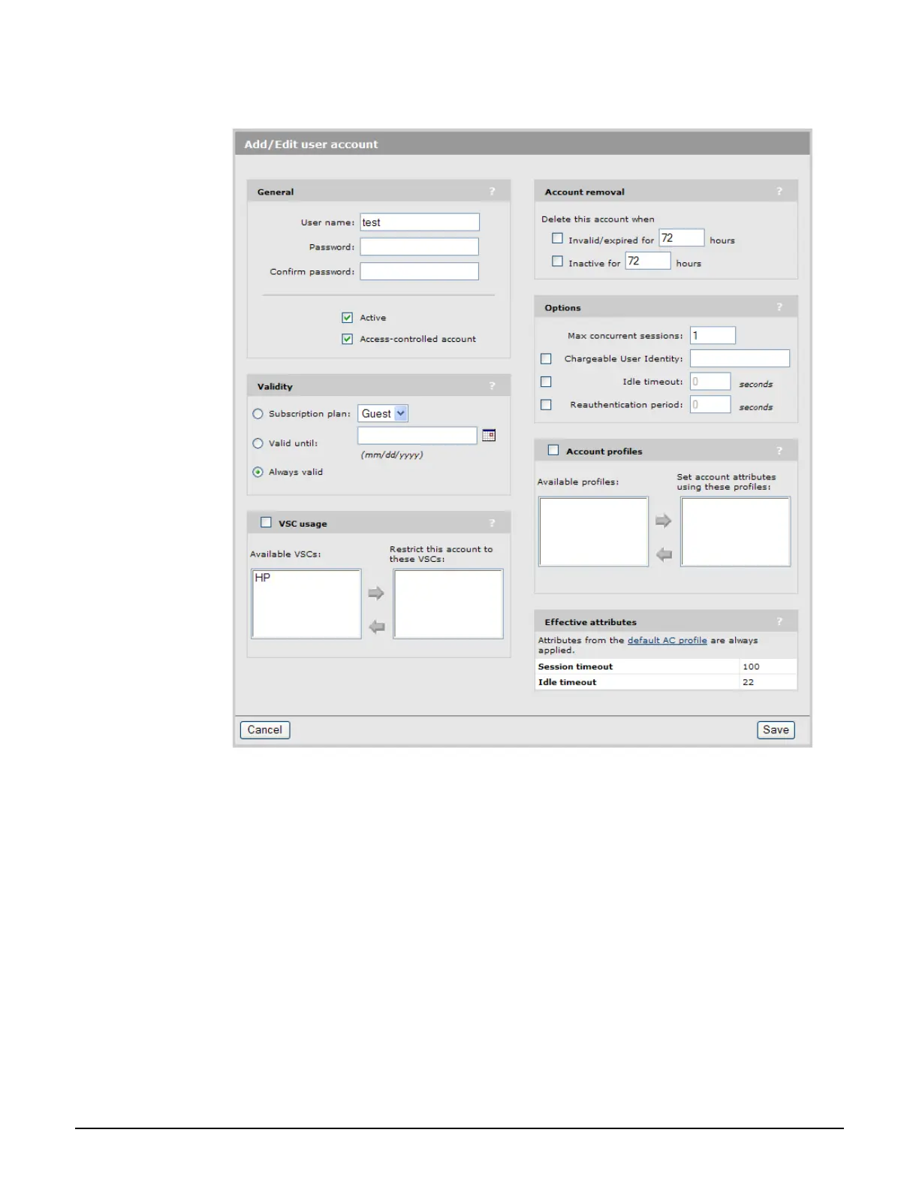The height and width of the screenshot is (1190, 919).
Task: Open the Subscription plan Guest dropdown
Action: 383,413
